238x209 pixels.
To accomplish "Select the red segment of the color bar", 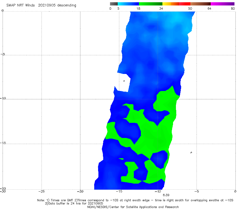I will click(185, 4).
